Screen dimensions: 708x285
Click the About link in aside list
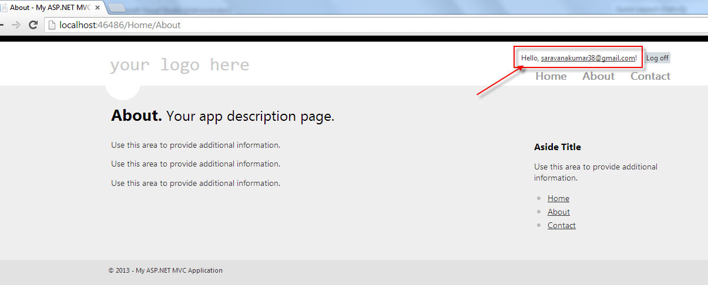558,212
